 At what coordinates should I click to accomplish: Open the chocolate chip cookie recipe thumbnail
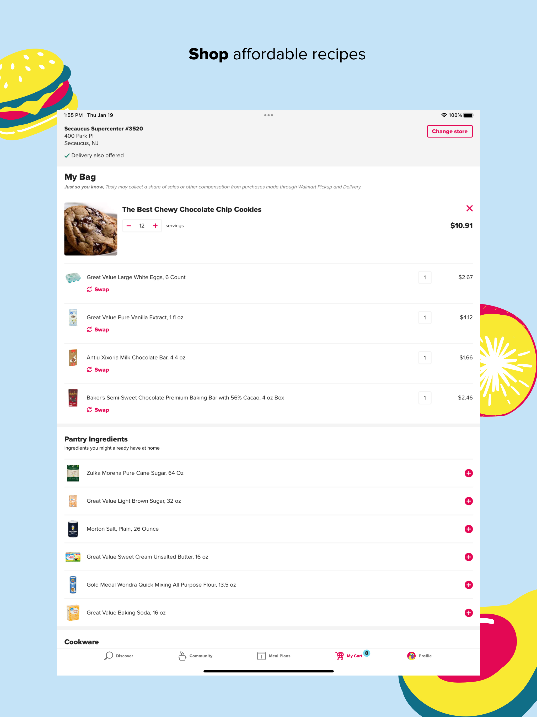(91, 229)
